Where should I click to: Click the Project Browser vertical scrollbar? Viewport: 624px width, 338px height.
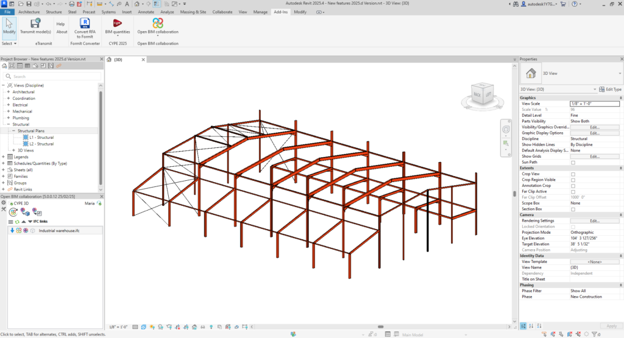[x=101, y=137]
